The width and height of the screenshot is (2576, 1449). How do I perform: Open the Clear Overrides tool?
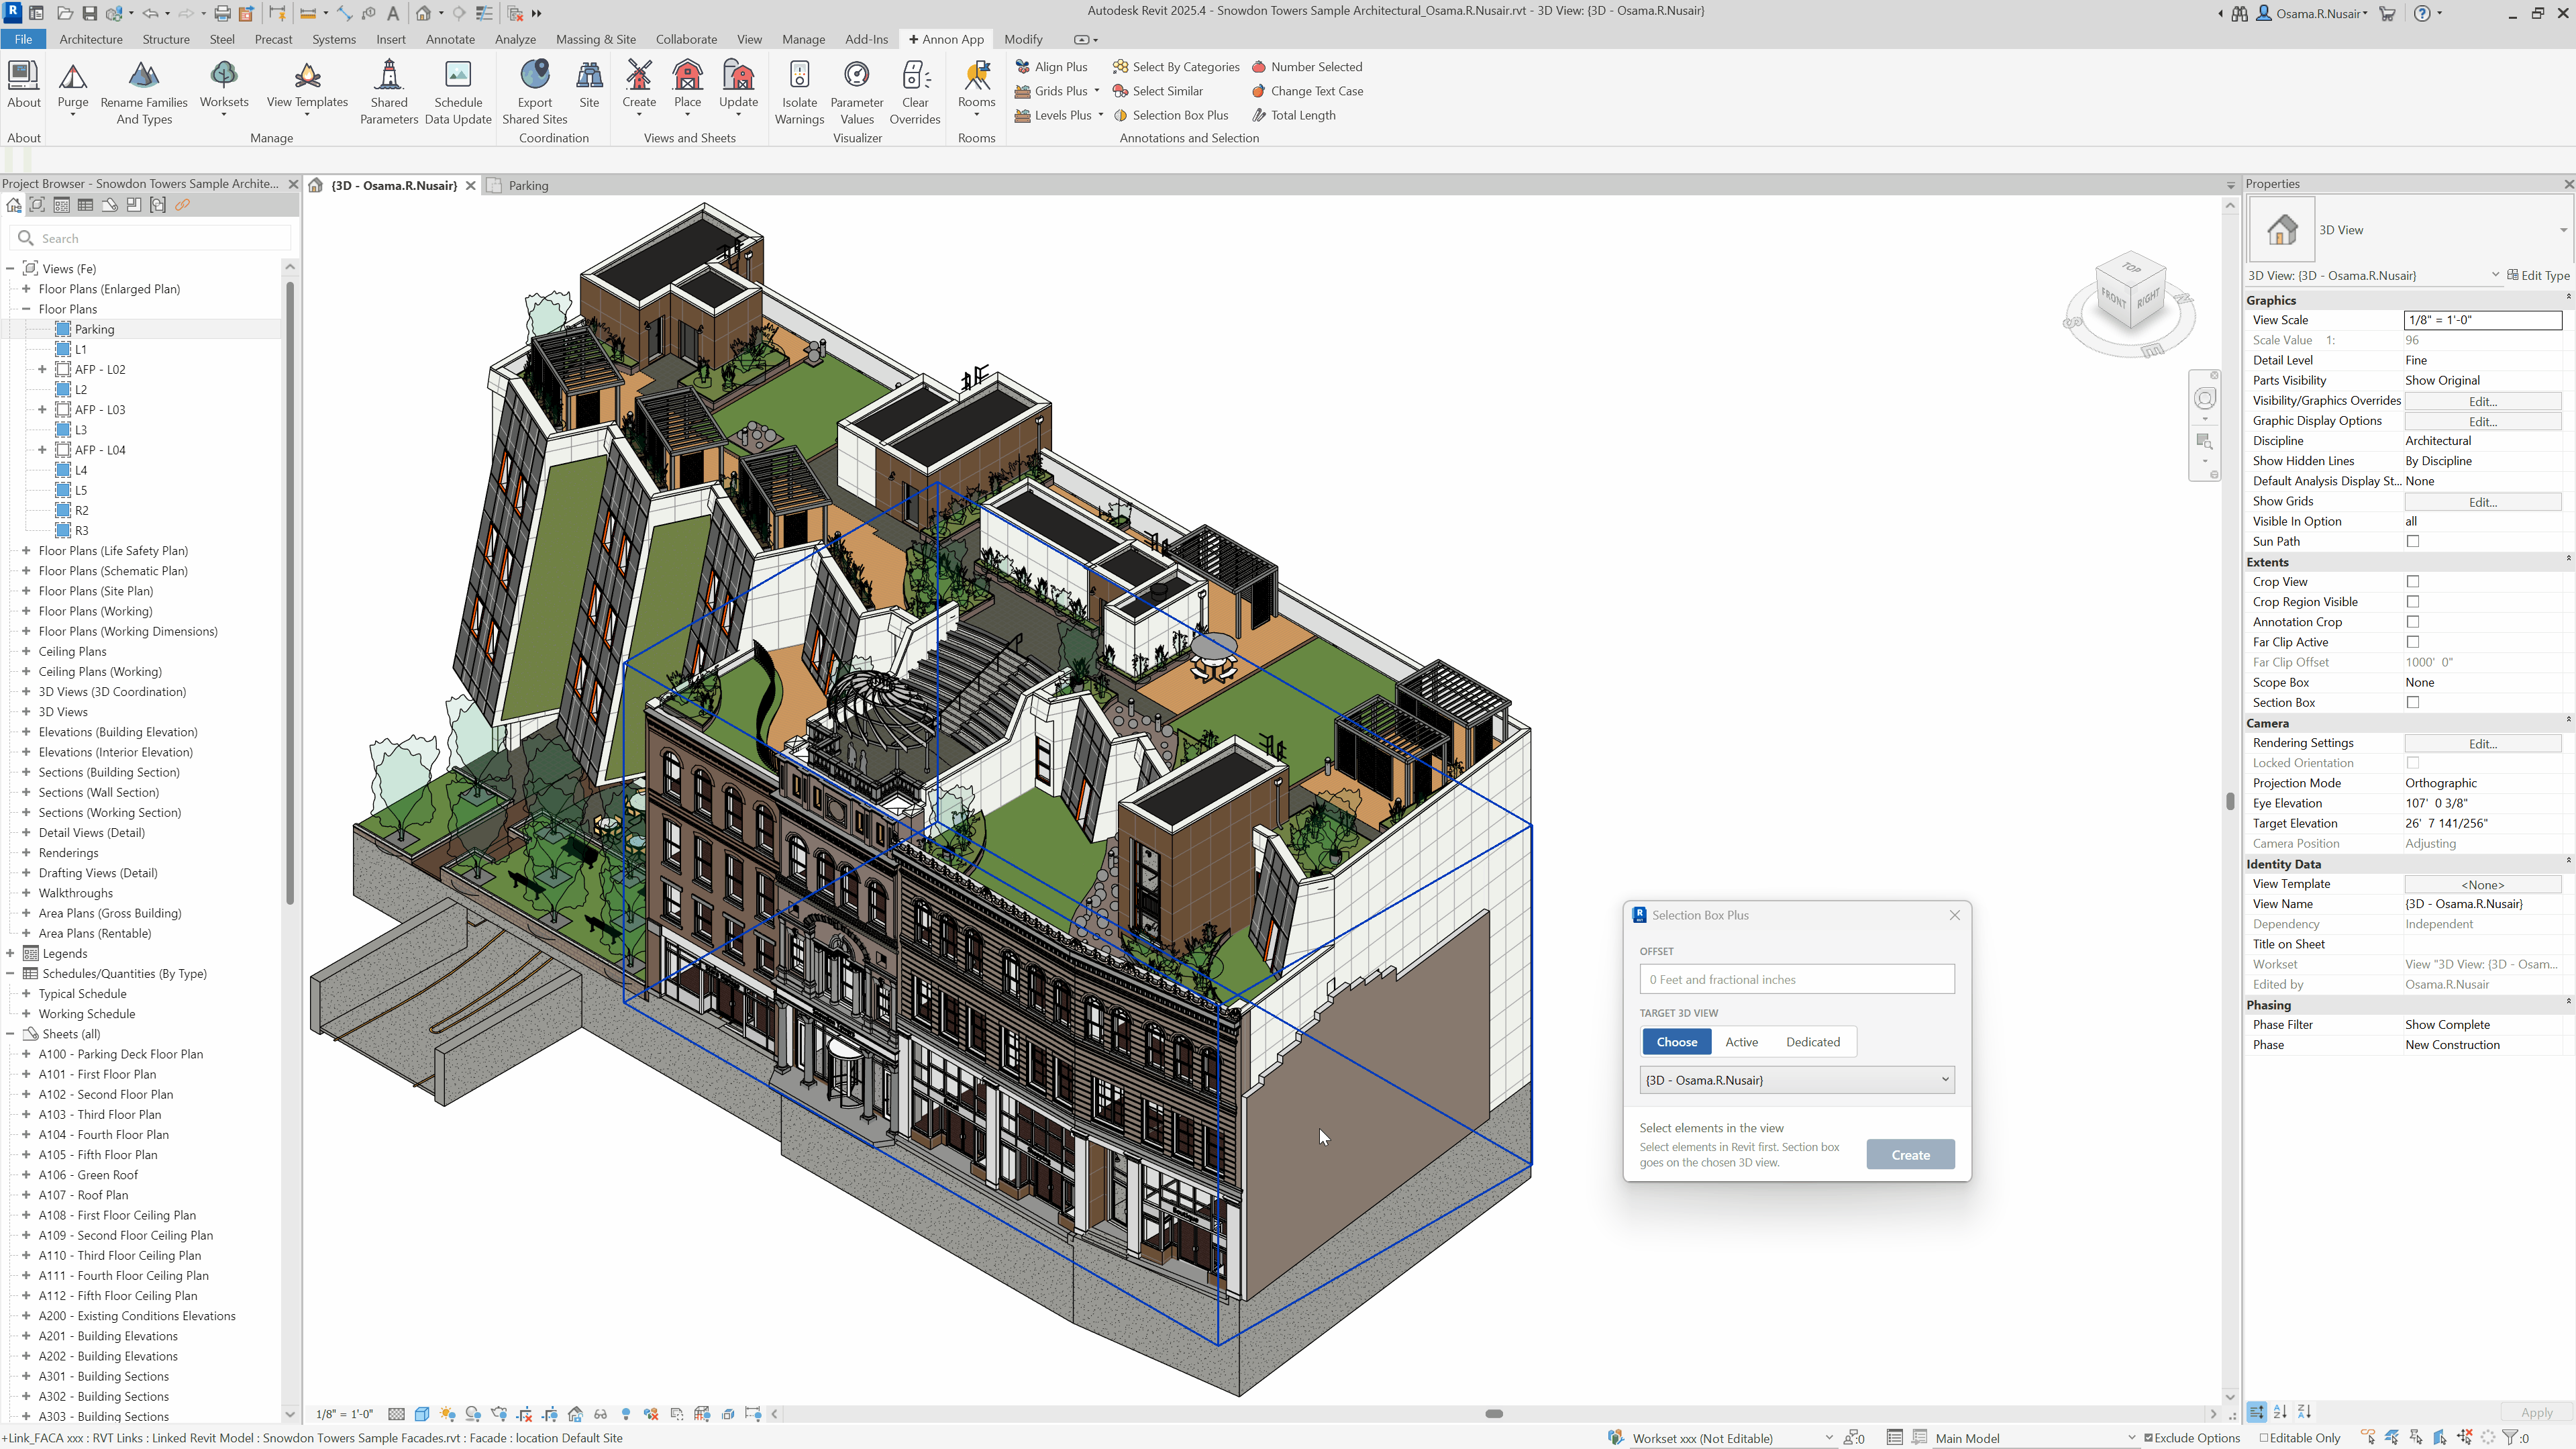point(915,92)
